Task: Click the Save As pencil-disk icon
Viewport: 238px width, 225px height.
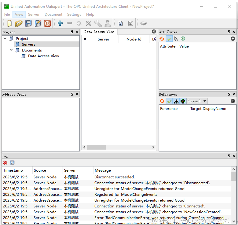Action: tap(38, 23)
